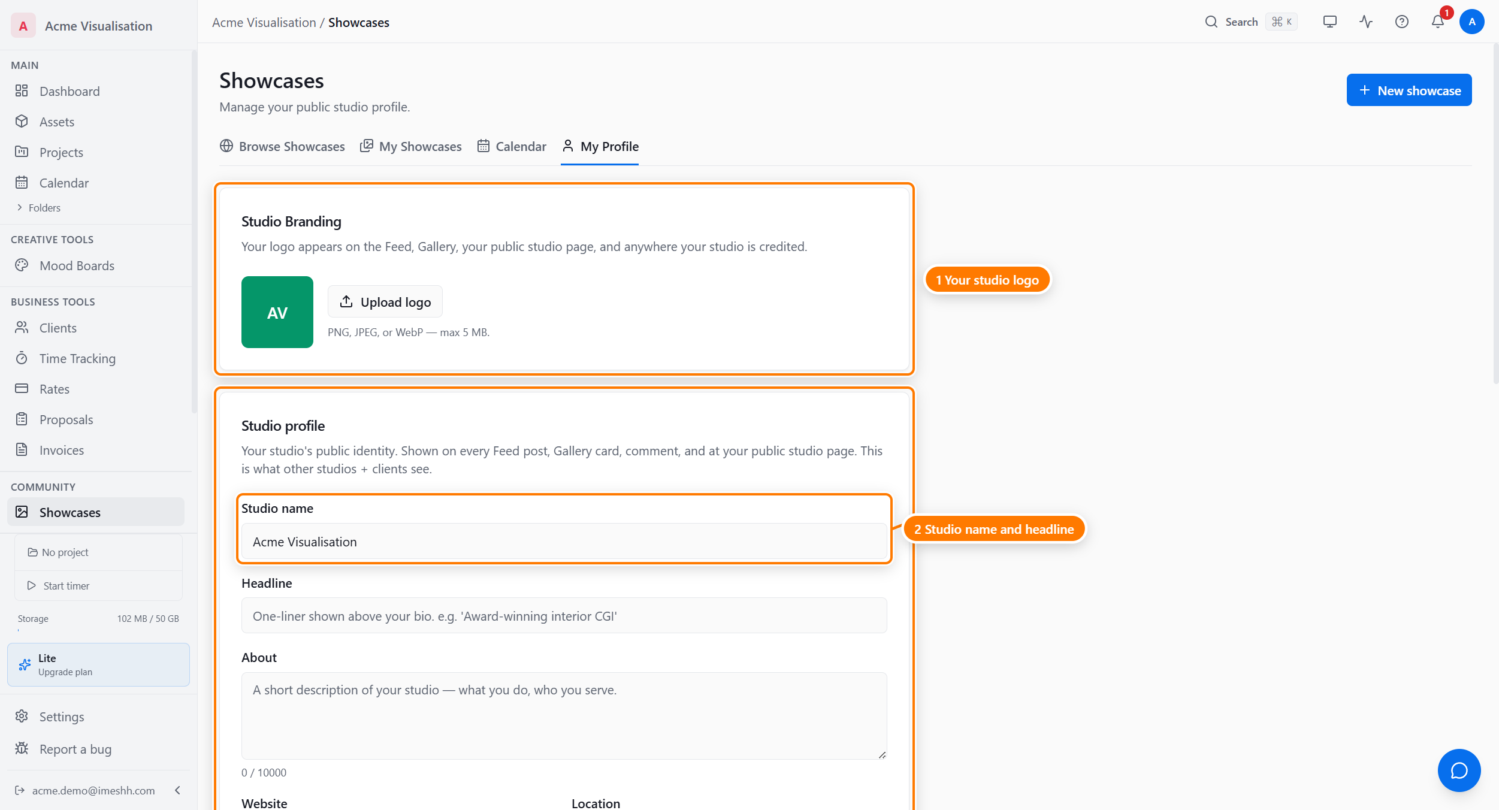Open user avatar menu
1499x810 pixels.
[1471, 22]
